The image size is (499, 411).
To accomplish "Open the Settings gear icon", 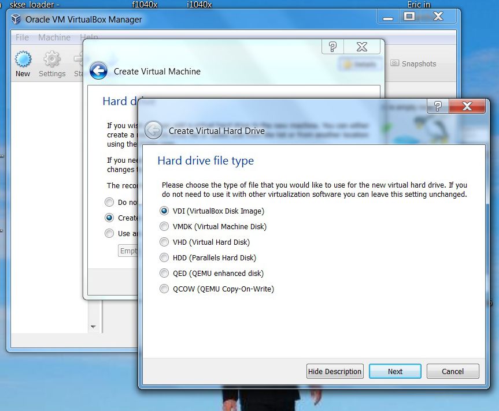I will pos(52,59).
